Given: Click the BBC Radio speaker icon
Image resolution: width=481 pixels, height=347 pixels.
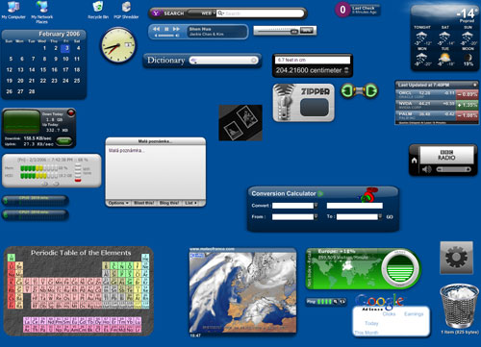Looking at the screenshot, I should pos(426,169).
